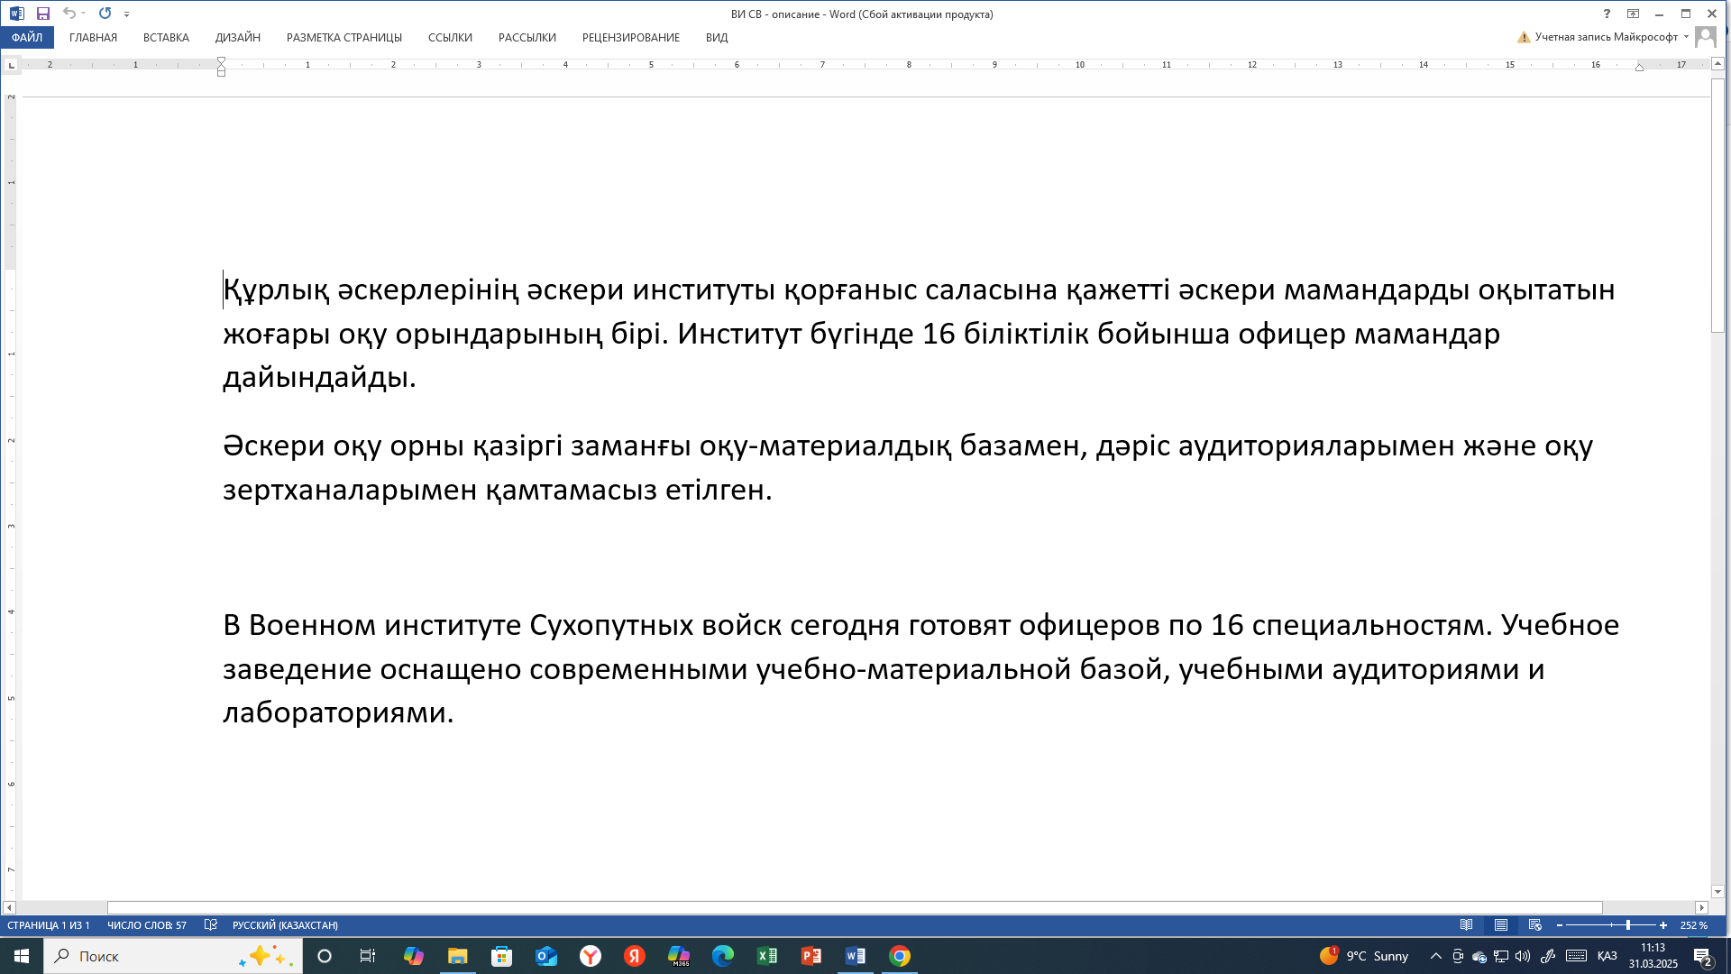Open Yandex Browser from the taskbar

pos(591,956)
